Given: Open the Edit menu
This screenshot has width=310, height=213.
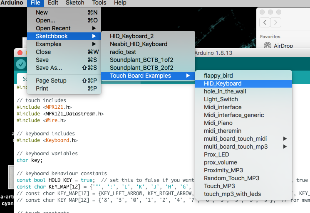Looking at the screenshot, I should point(53,3).
